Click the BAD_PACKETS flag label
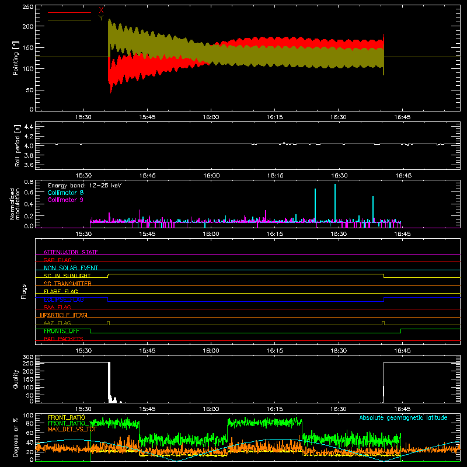 64,339
